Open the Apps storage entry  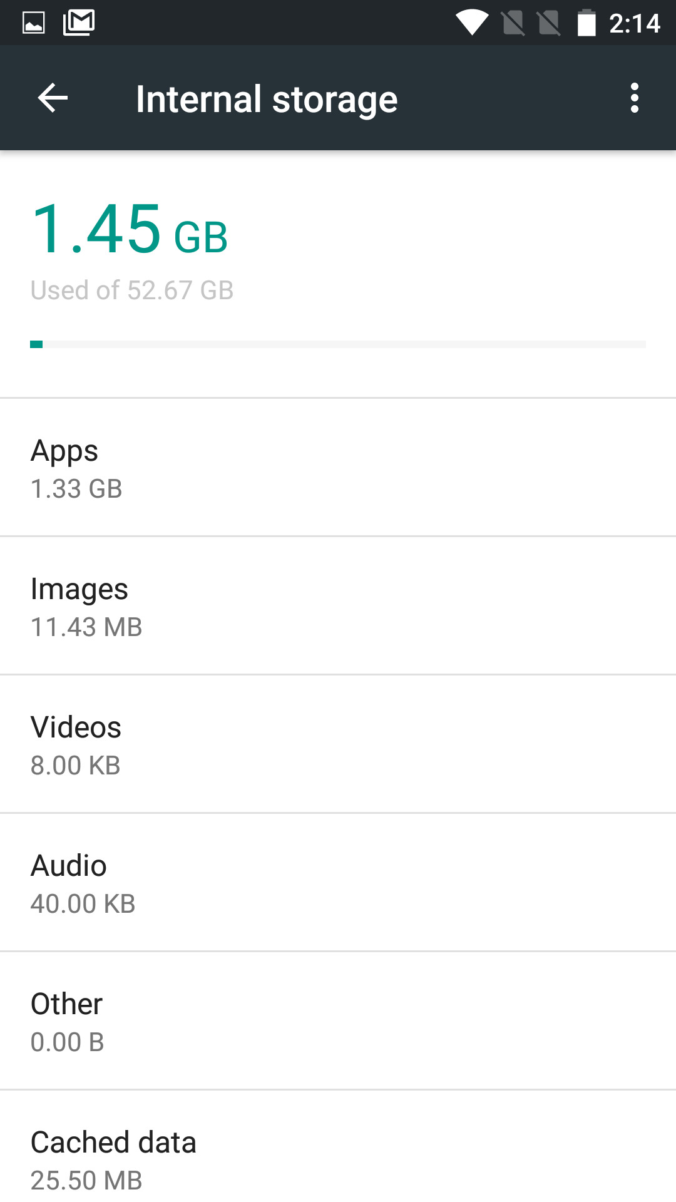(338, 468)
